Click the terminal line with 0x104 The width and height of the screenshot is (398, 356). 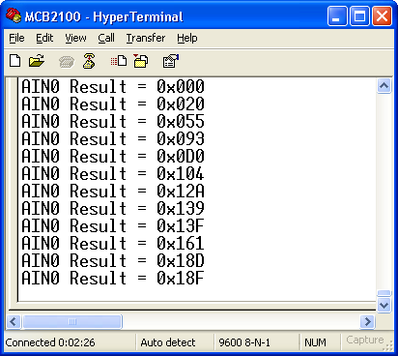pyautogui.click(x=113, y=173)
